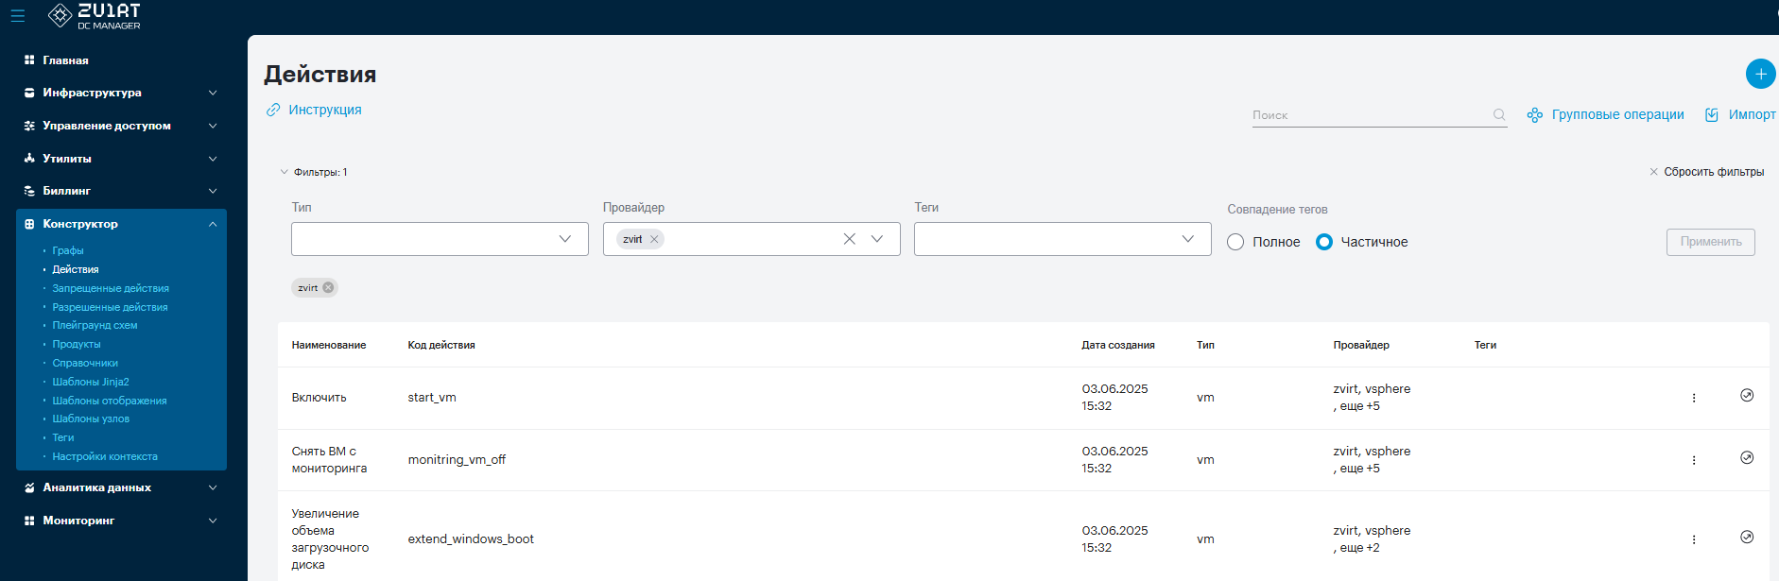Open Запрещенные действия sidebar item

tap(111, 288)
